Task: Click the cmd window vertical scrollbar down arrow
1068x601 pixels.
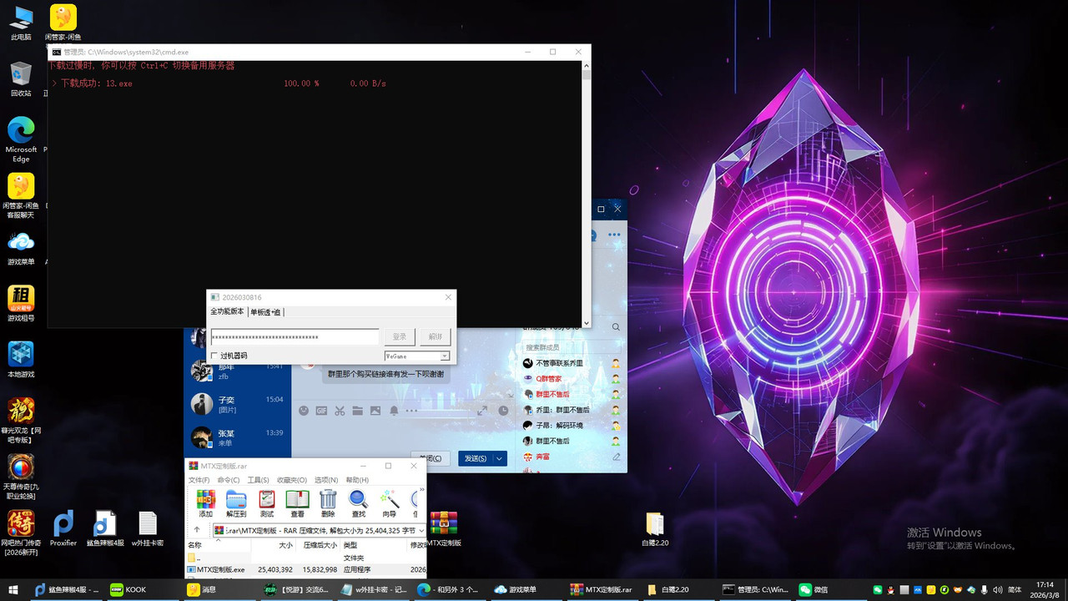Action: (586, 323)
